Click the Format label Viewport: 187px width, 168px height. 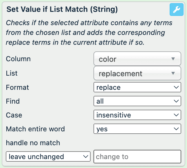pyautogui.click(x=17, y=87)
